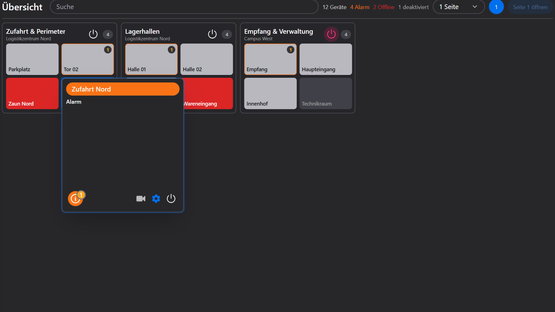Select page 1 round button
The height and width of the screenshot is (312, 555).
pyautogui.click(x=496, y=7)
